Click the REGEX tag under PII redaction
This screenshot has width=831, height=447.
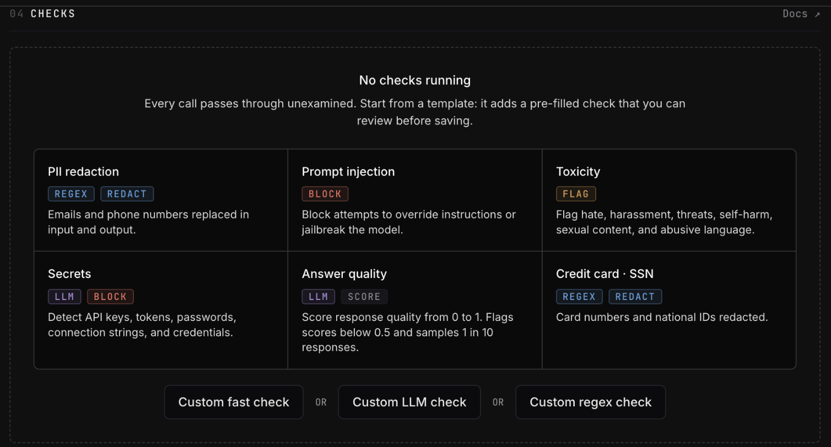[x=71, y=194]
